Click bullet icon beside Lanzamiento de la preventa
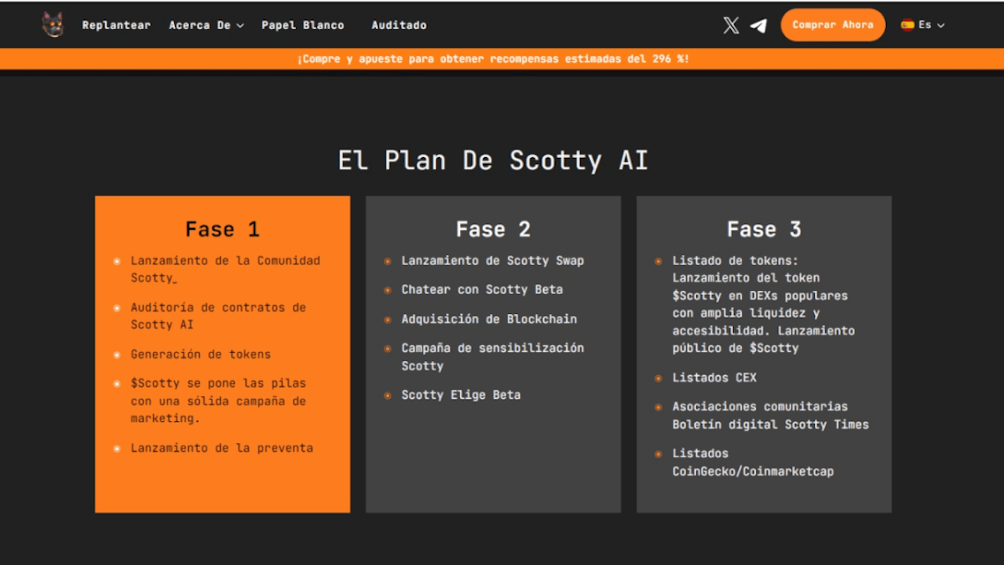The width and height of the screenshot is (1004, 565). click(117, 449)
